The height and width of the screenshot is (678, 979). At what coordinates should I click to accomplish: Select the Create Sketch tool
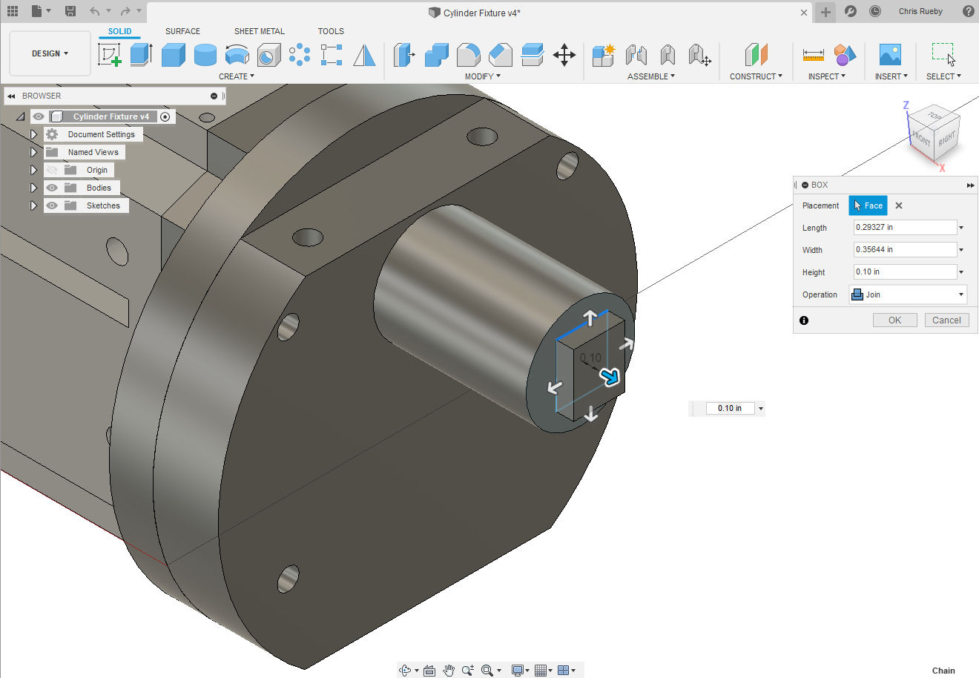tap(110, 55)
